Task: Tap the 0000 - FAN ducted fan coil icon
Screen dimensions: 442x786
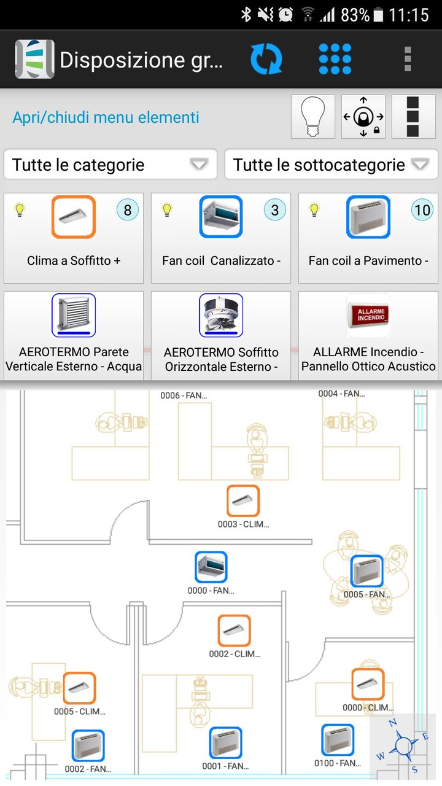Action: (211, 567)
